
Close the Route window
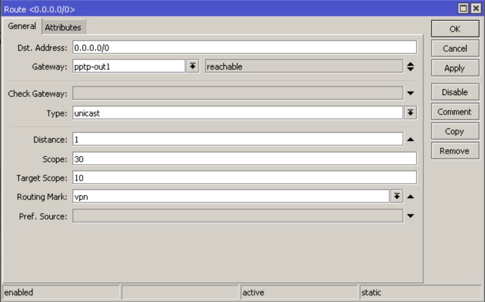click(x=477, y=8)
